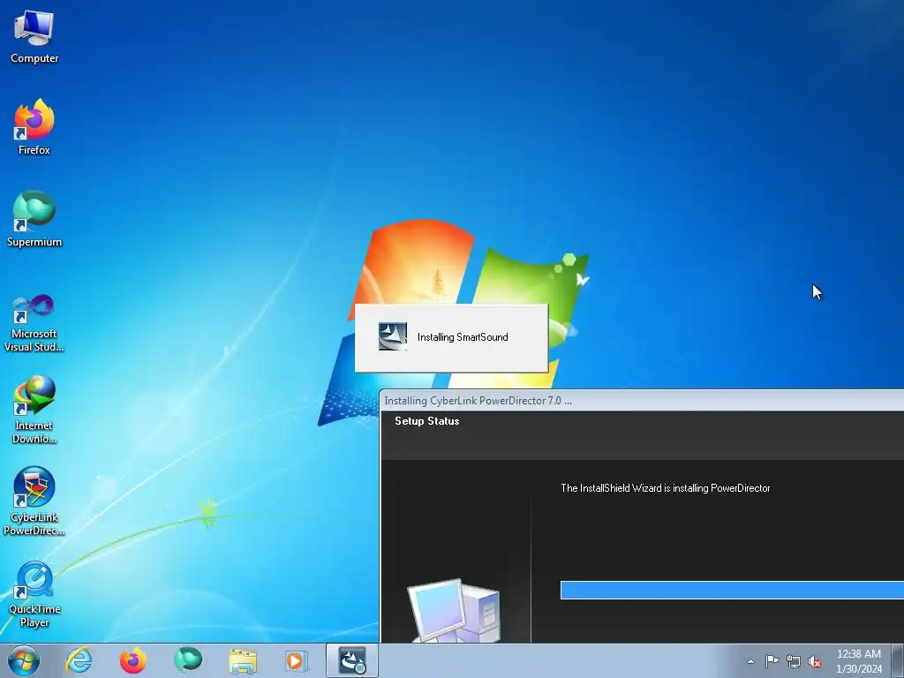Open network status tray icon
Screen dimensions: 904x678
[x=794, y=661]
